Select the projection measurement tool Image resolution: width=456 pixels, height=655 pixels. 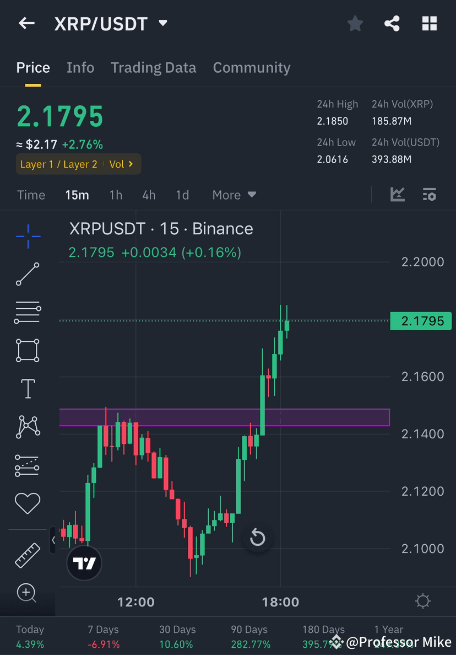click(x=27, y=465)
